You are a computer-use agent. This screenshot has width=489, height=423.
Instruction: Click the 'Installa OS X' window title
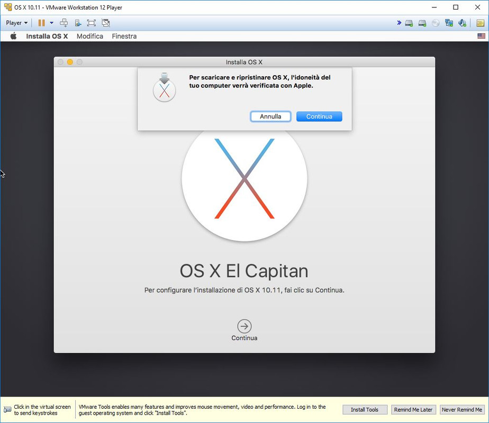pos(244,62)
